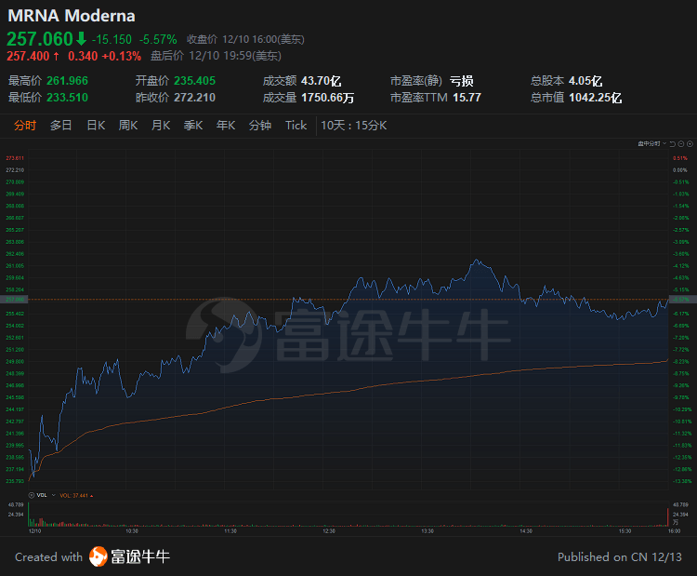
Task: Switch to the 多日 multi-day tab
Action: click(61, 126)
